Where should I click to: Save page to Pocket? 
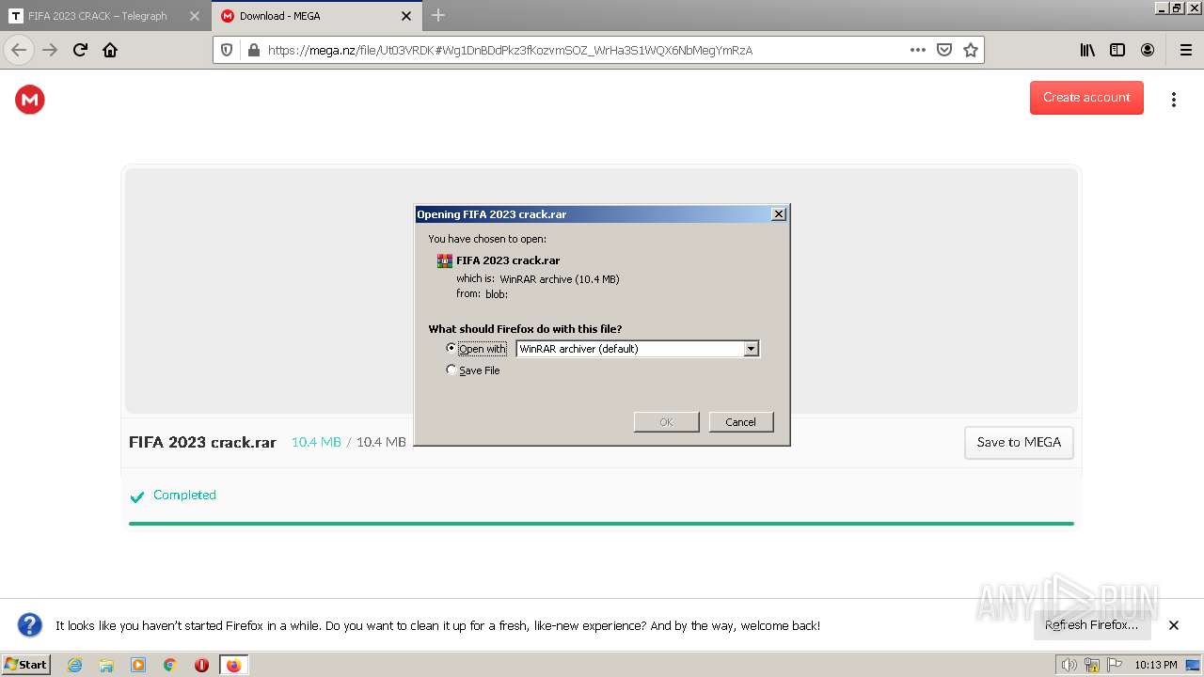944,50
